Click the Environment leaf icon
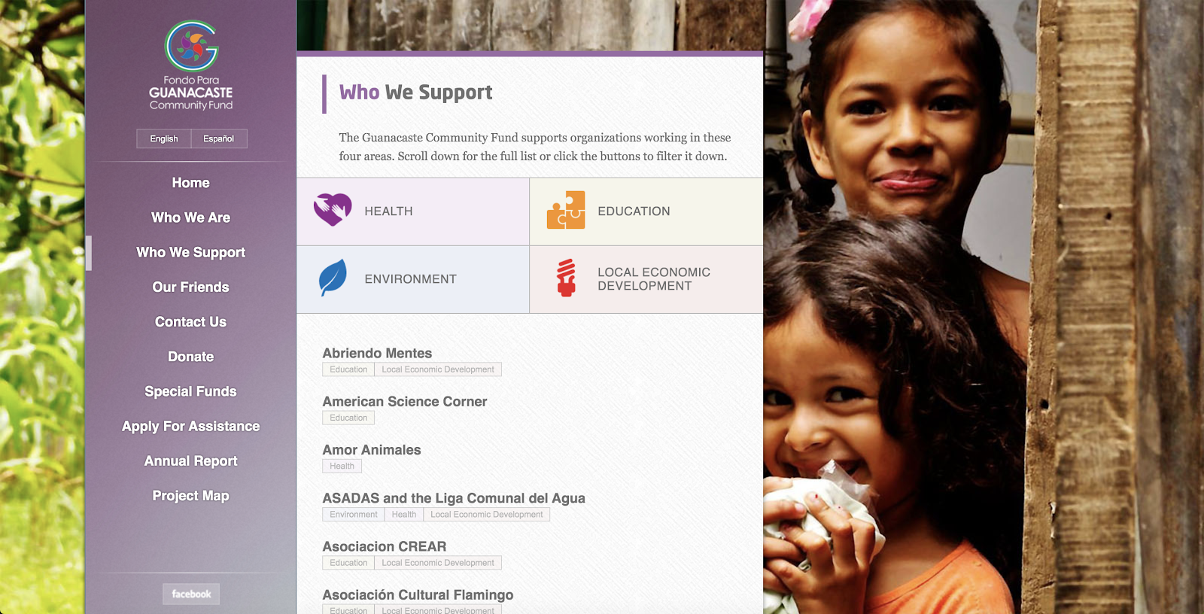1204x614 pixels. click(333, 278)
